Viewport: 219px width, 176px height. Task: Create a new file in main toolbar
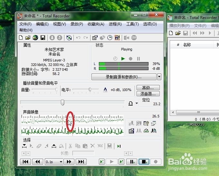[21, 38]
